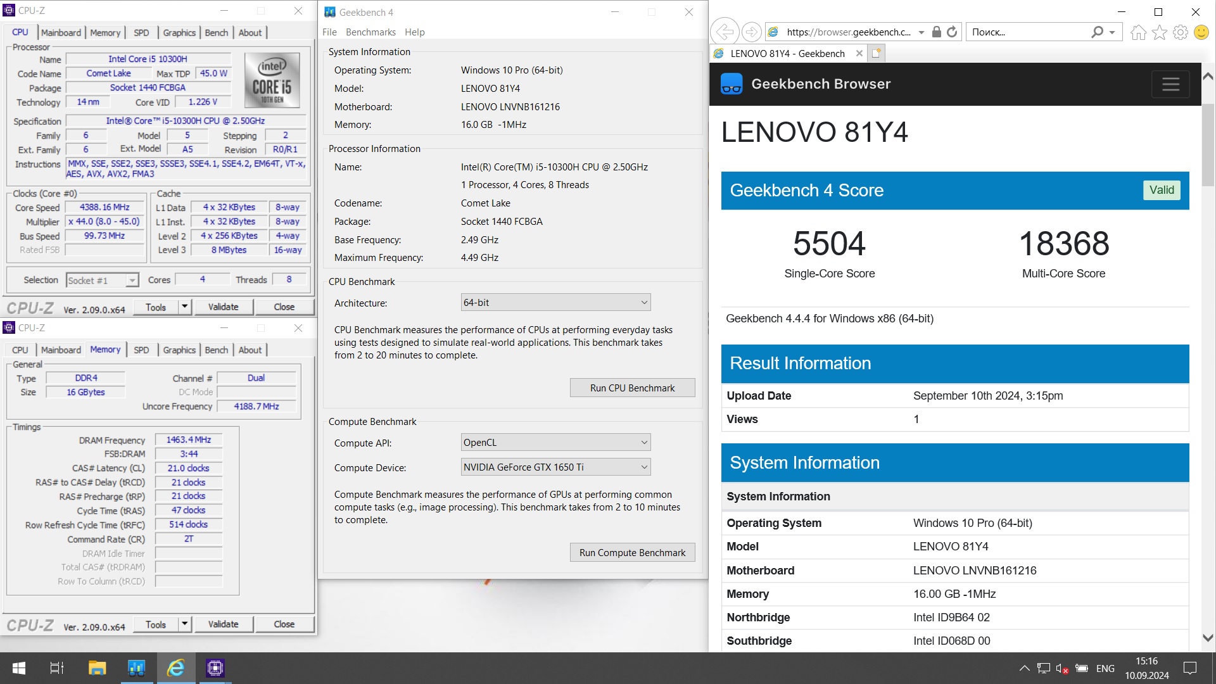Viewport: 1216px width, 684px height.
Task: Click the refresh icon in address bar
Action: point(952,32)
